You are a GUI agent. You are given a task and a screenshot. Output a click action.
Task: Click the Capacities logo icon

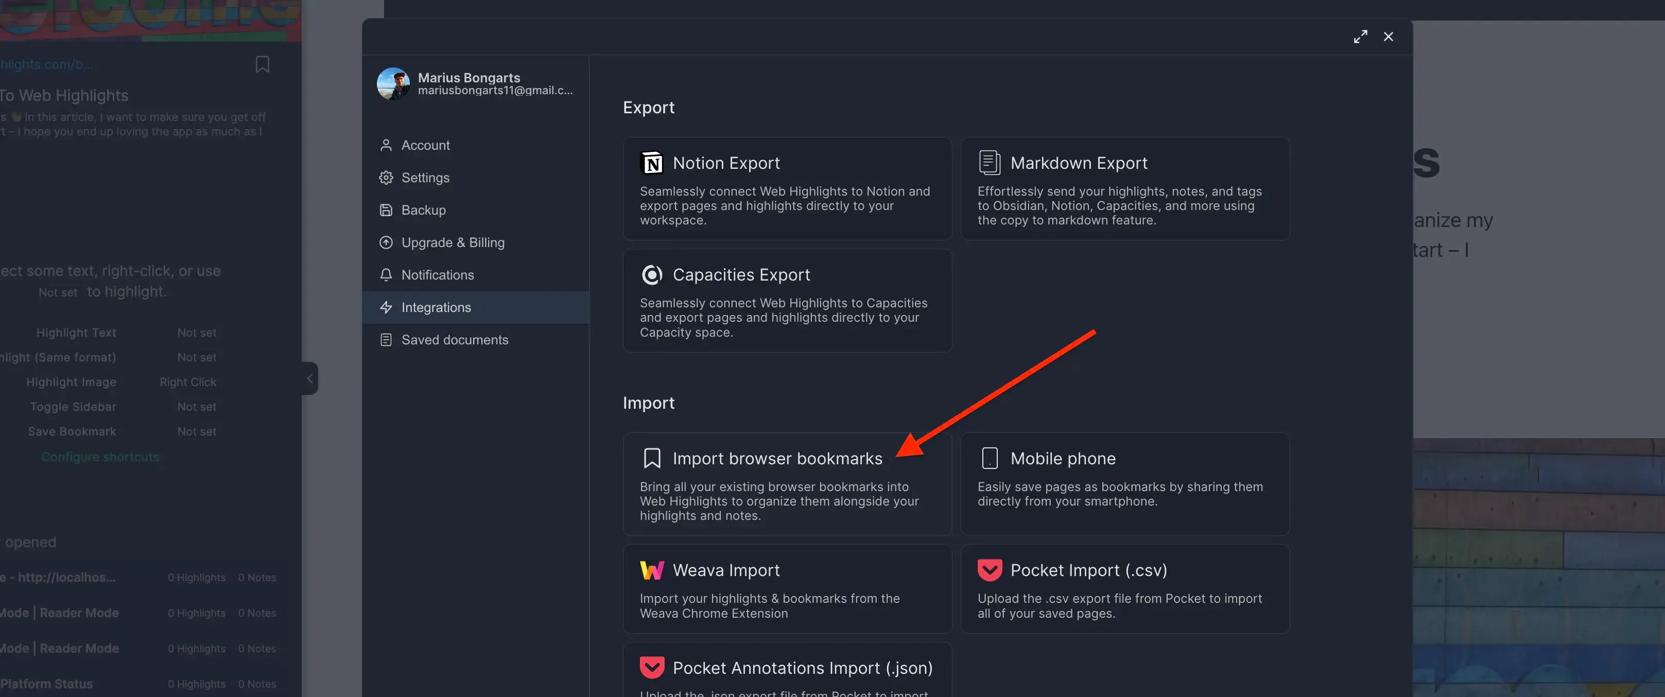pos(651,274)
